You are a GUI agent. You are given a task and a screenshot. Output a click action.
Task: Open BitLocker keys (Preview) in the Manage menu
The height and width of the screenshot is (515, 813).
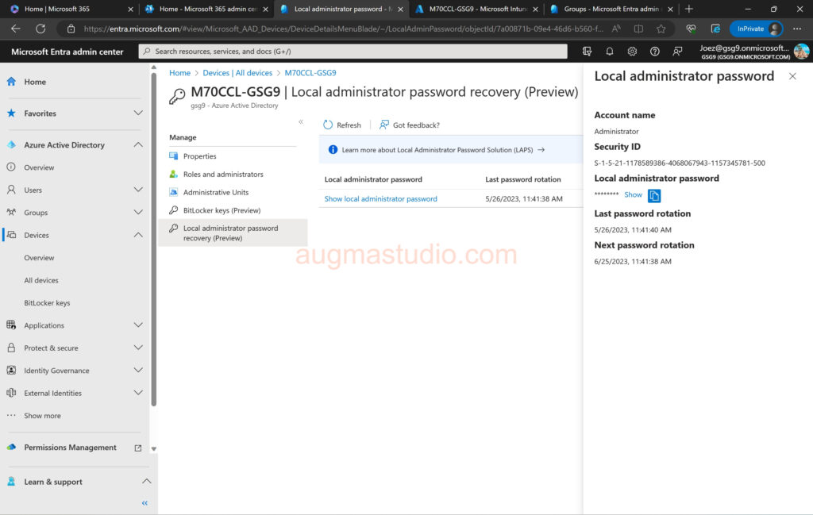pos(222,210)
